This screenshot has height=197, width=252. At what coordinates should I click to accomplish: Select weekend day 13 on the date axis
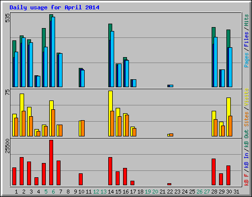click(x=103, y=192)
